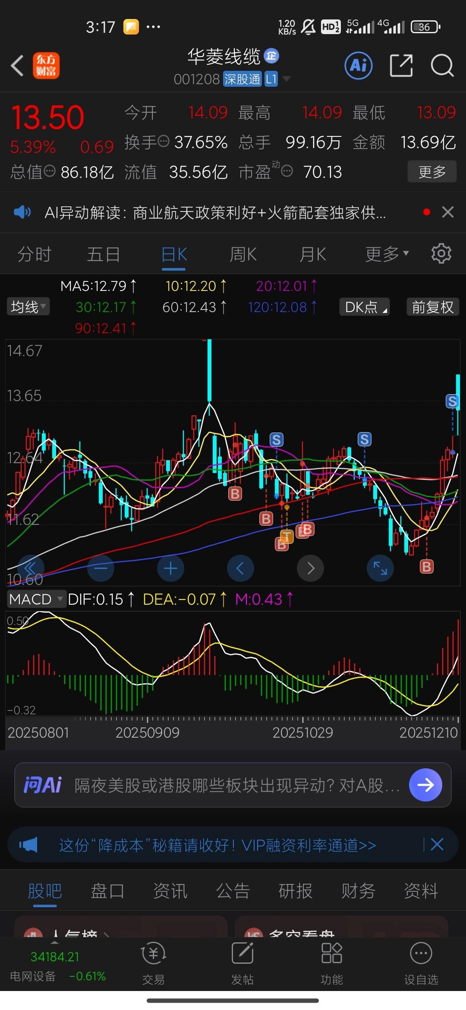Open 电网设备 index ticker

click(x=58, y=966)
